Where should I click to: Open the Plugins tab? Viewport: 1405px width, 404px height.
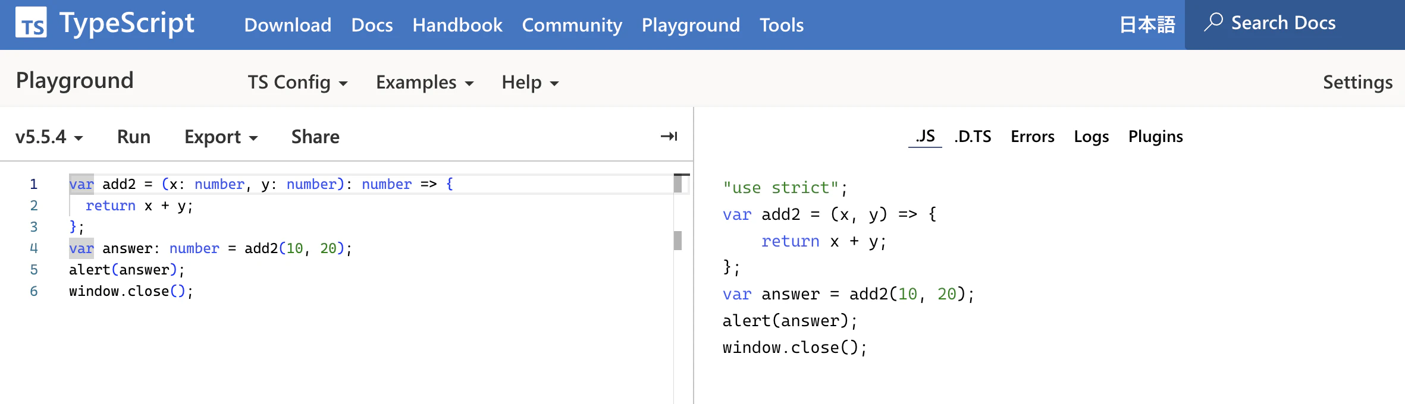coord(1156,137)
